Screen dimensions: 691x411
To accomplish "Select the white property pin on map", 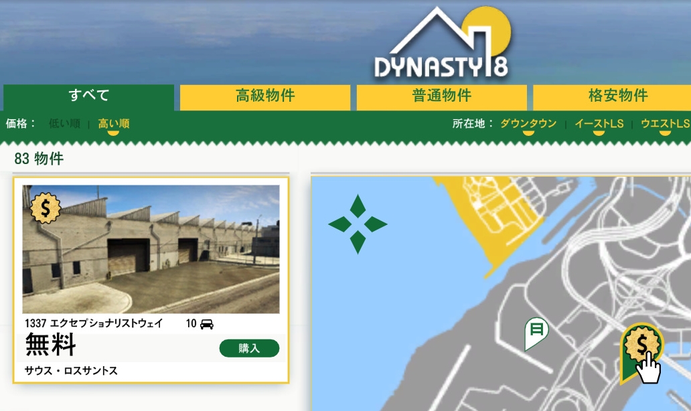I will pos(536,333).
